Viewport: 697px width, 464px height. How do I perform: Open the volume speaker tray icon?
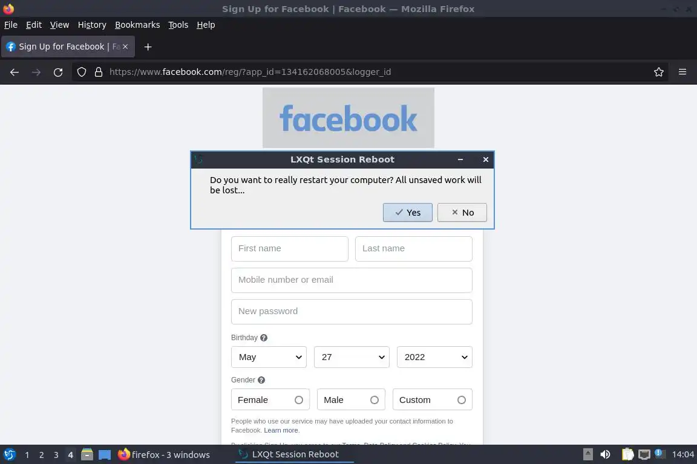click(606, 454)
